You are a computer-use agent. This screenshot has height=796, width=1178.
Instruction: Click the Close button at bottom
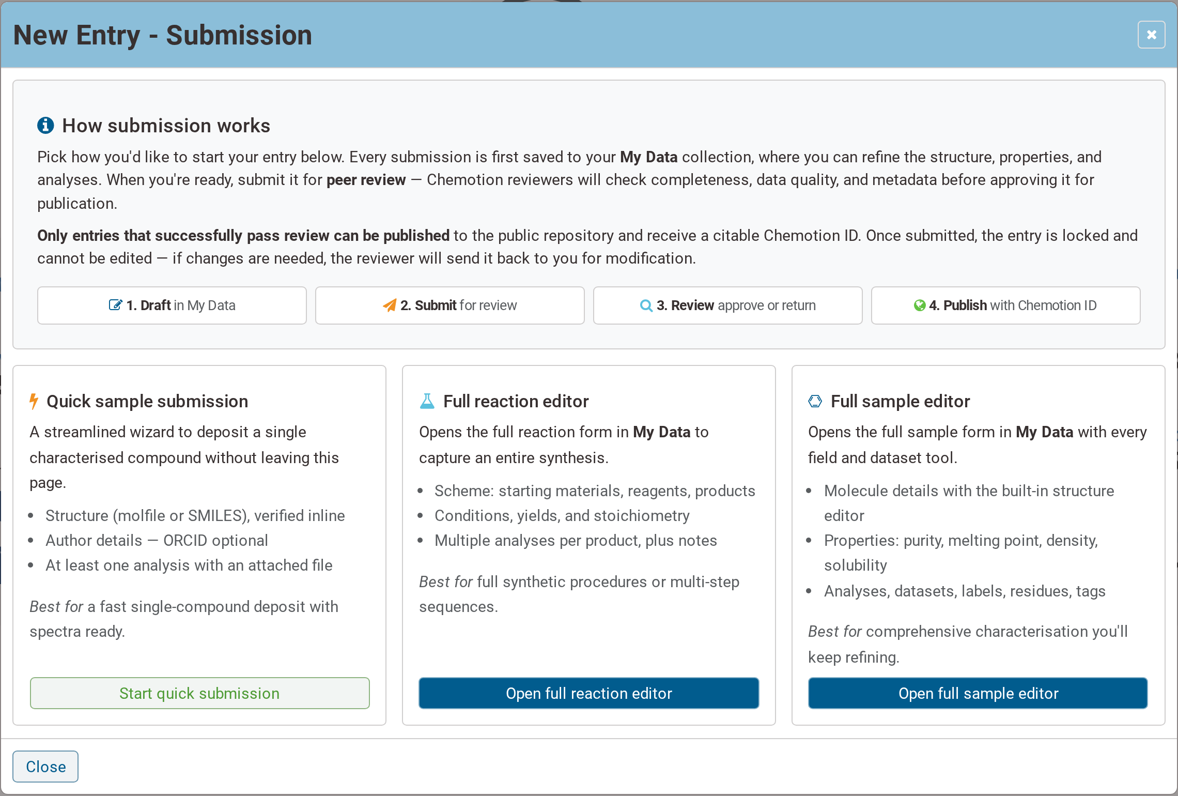tap(45, 767)
